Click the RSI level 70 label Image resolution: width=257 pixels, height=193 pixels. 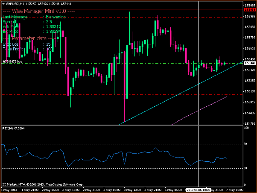tap(245, 144)
